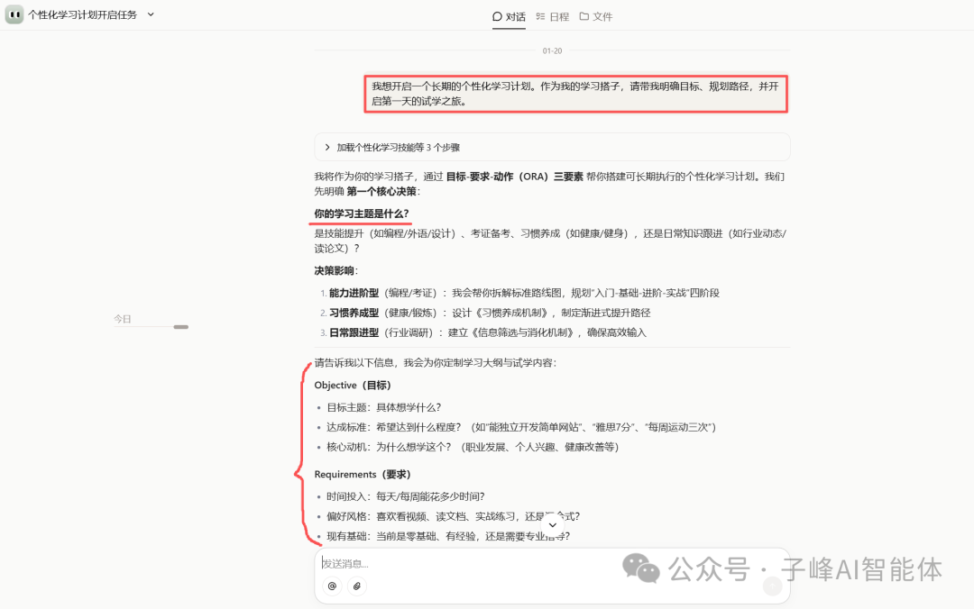974x609 pixels.
Task: Switch to the 日程 tab
Action: (552, 17)
